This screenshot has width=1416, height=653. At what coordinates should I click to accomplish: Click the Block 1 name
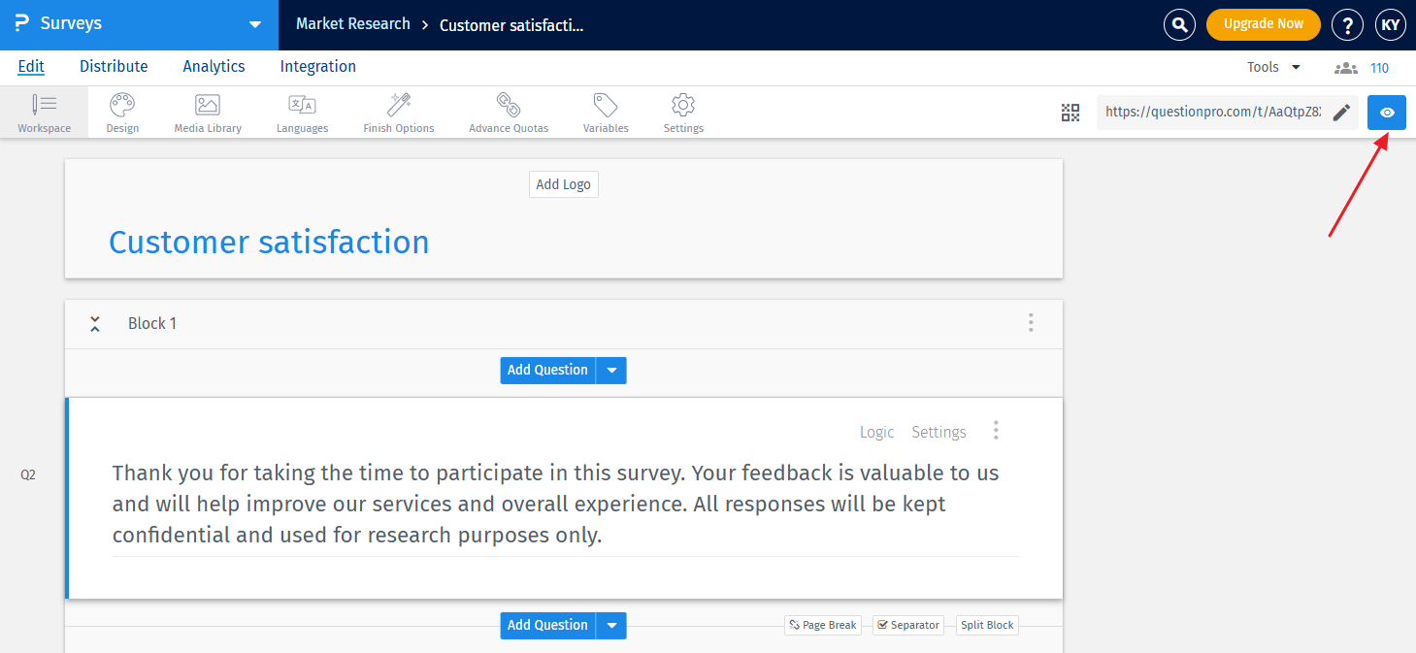tap(152, 323)
